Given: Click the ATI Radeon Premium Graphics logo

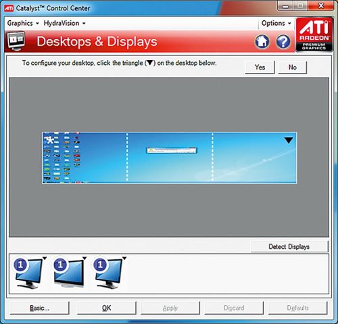Looking at the screenshot, I should (x=314, y=35).
